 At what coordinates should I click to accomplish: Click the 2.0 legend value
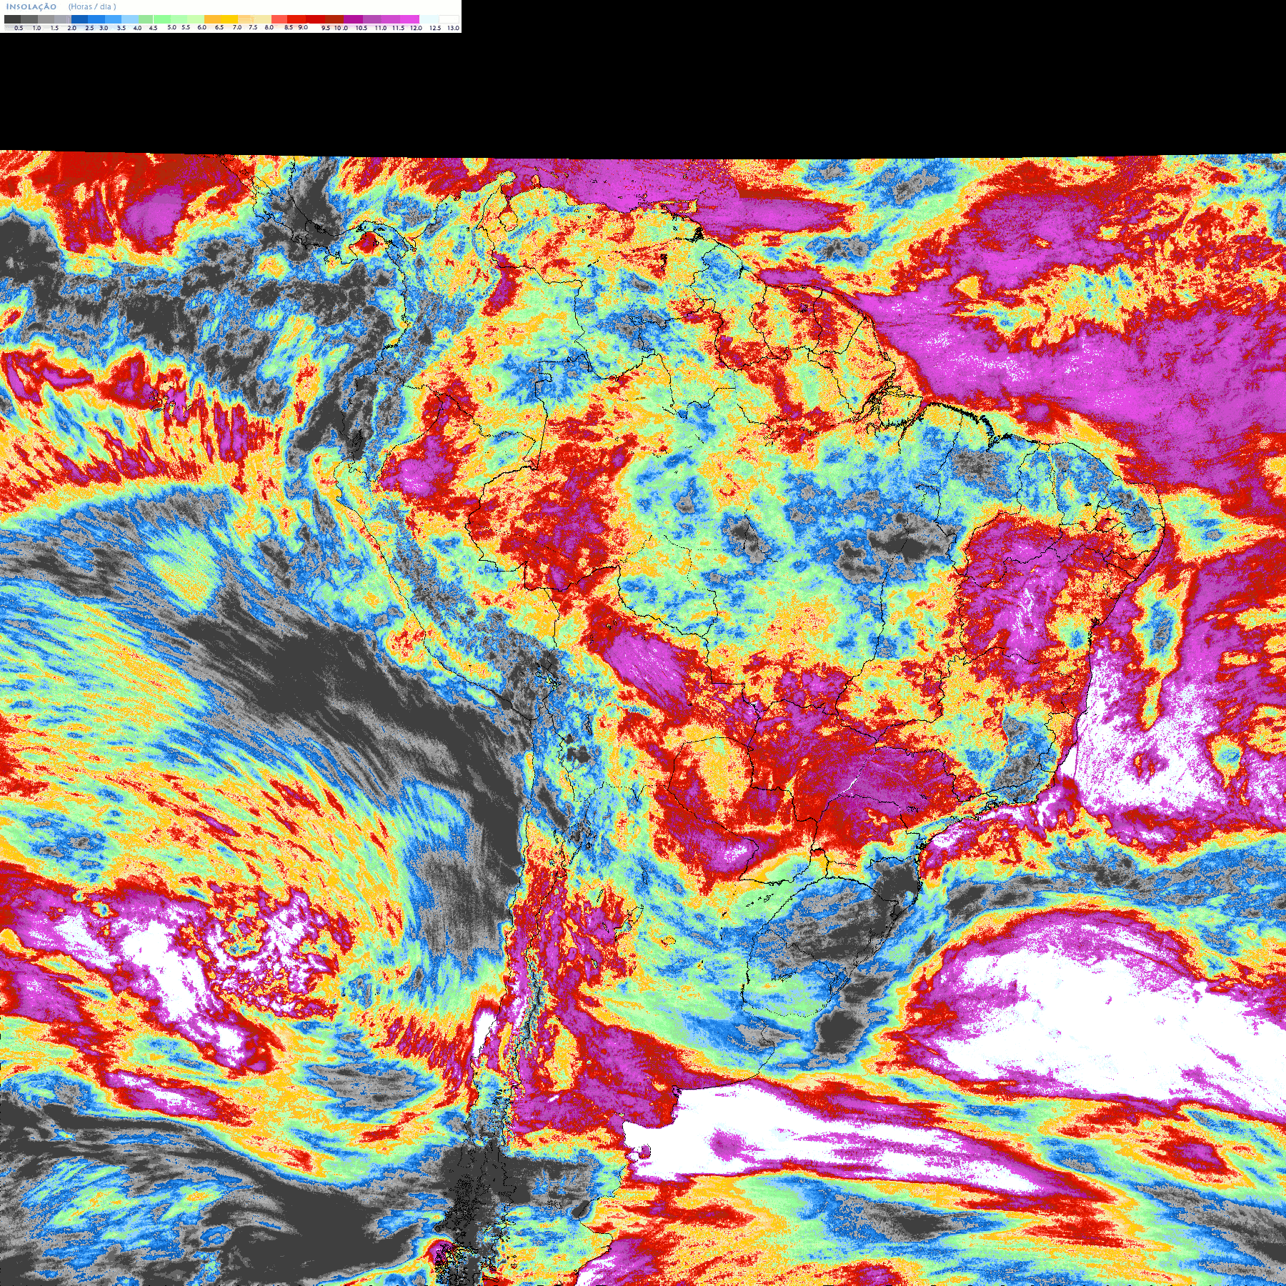pos(71,28)
